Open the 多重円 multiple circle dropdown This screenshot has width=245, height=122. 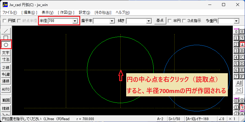click(236, 21)
